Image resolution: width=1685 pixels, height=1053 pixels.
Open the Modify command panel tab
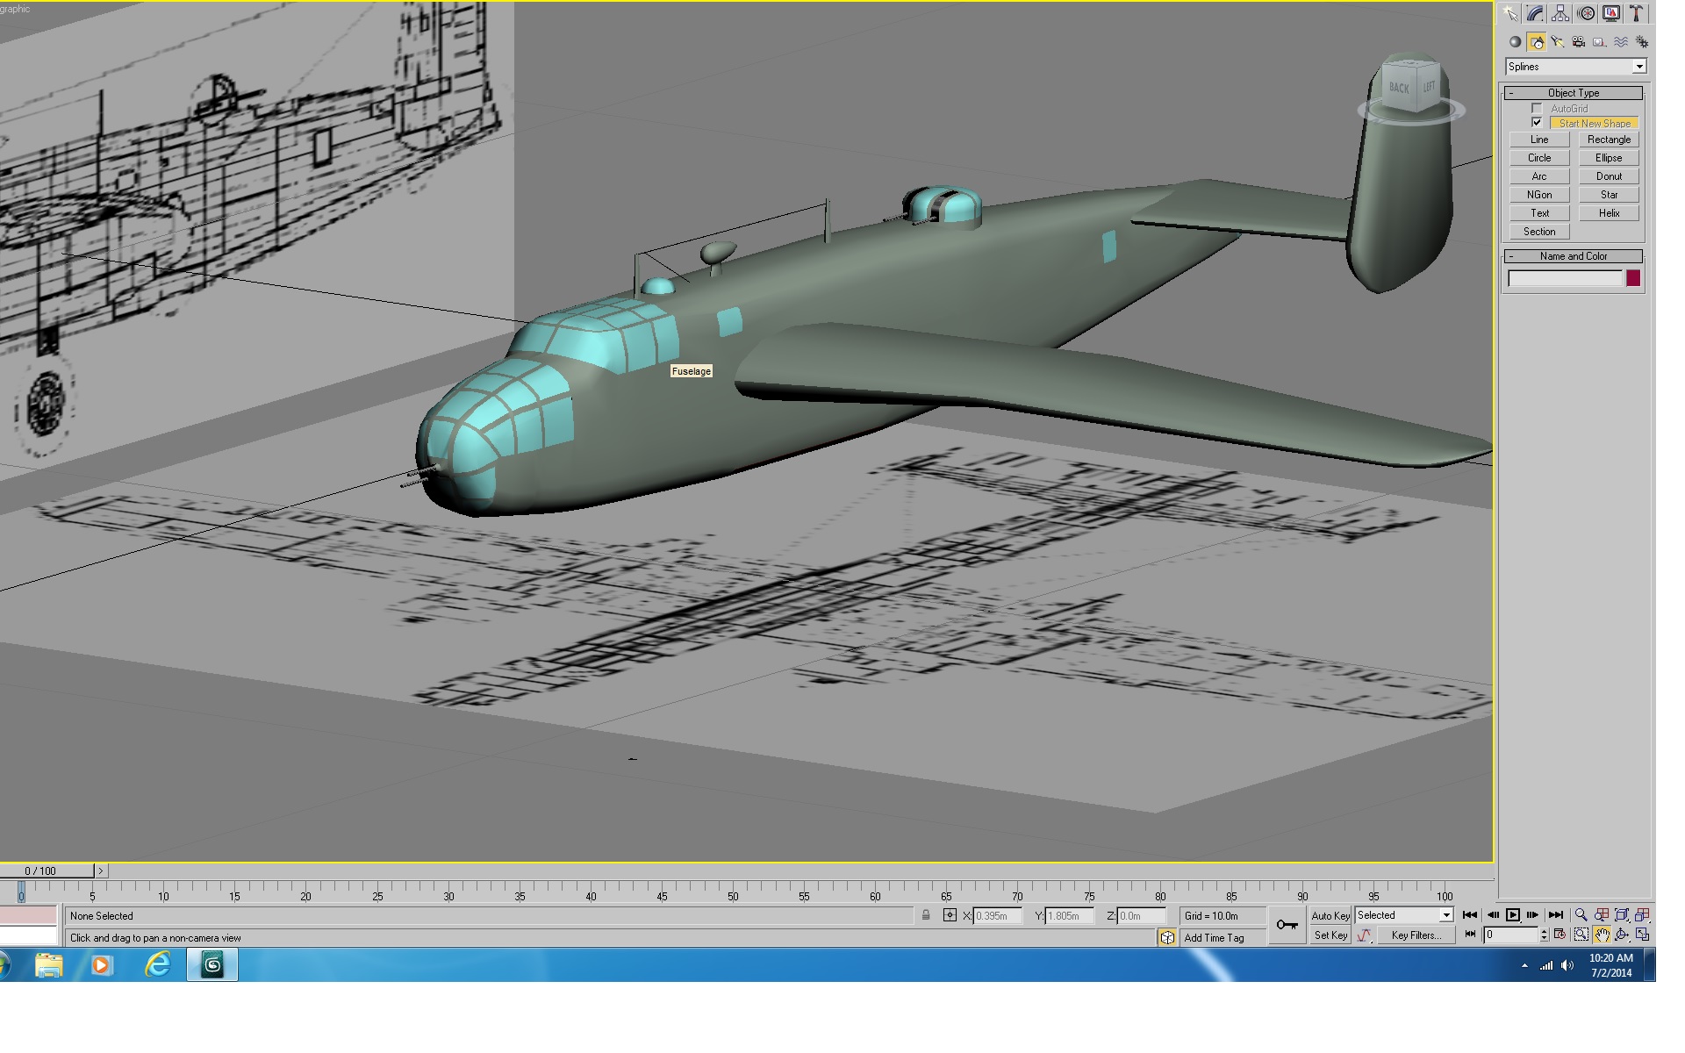[1535, 13]
